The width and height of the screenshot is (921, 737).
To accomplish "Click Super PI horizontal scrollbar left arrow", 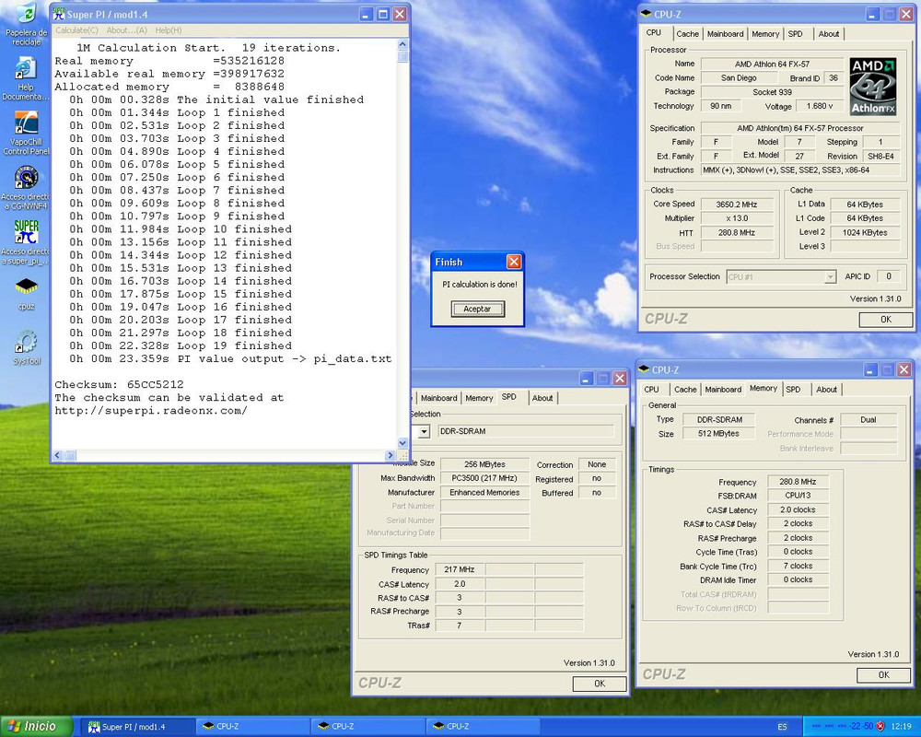I will coord(57,455).
